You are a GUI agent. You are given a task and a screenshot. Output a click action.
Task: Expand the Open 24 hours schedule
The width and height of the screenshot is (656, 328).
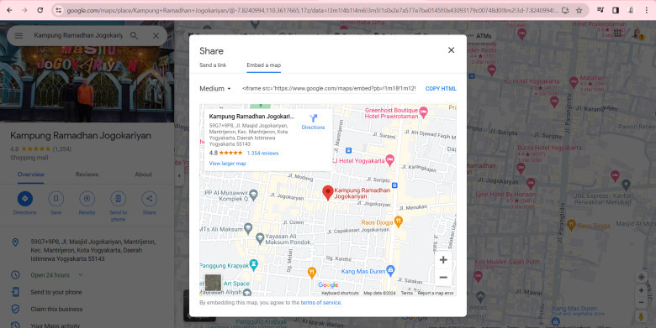point(81,275)
